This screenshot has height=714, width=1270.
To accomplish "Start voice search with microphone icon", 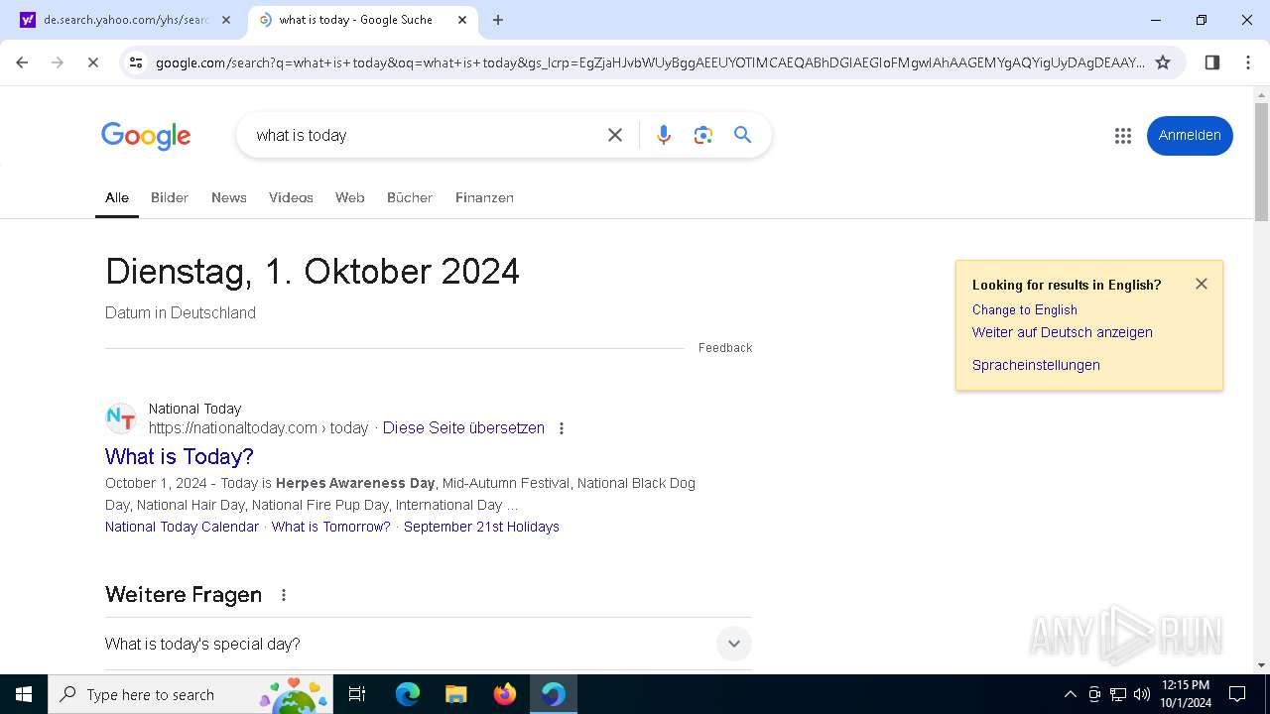I will coord(664,135).
